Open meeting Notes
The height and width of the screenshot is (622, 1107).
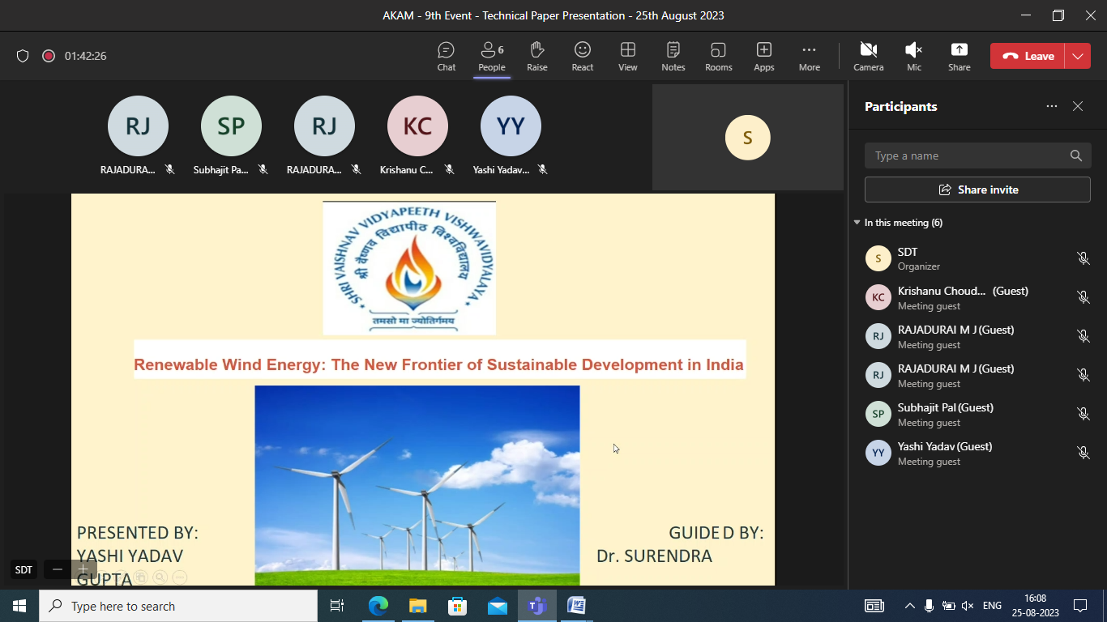click(x=673, y=56)
